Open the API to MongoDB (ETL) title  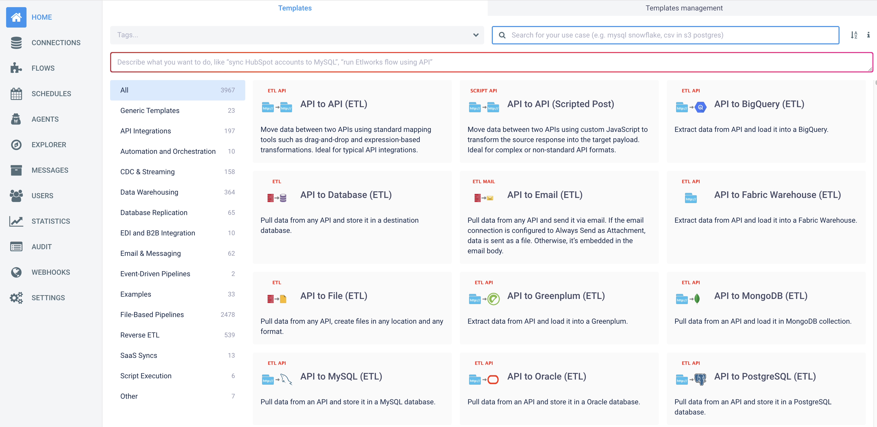click(x=760, y=296)
